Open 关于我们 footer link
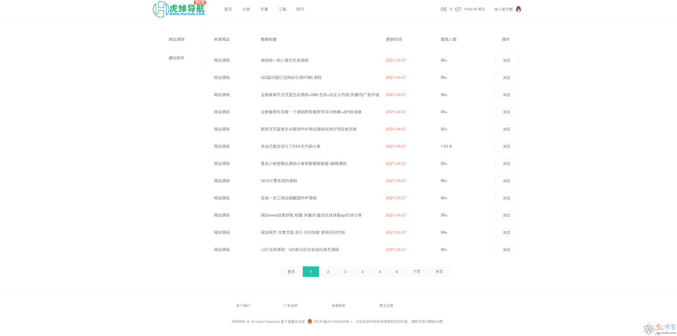Image resolution: width=677 pixels, height=336 pixels. [243, 306]
